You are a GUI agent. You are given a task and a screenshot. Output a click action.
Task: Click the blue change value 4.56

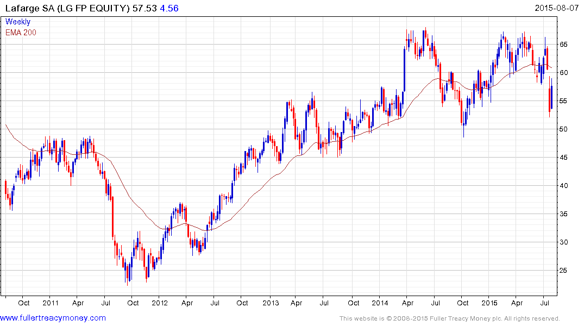[x=169, y=8]
